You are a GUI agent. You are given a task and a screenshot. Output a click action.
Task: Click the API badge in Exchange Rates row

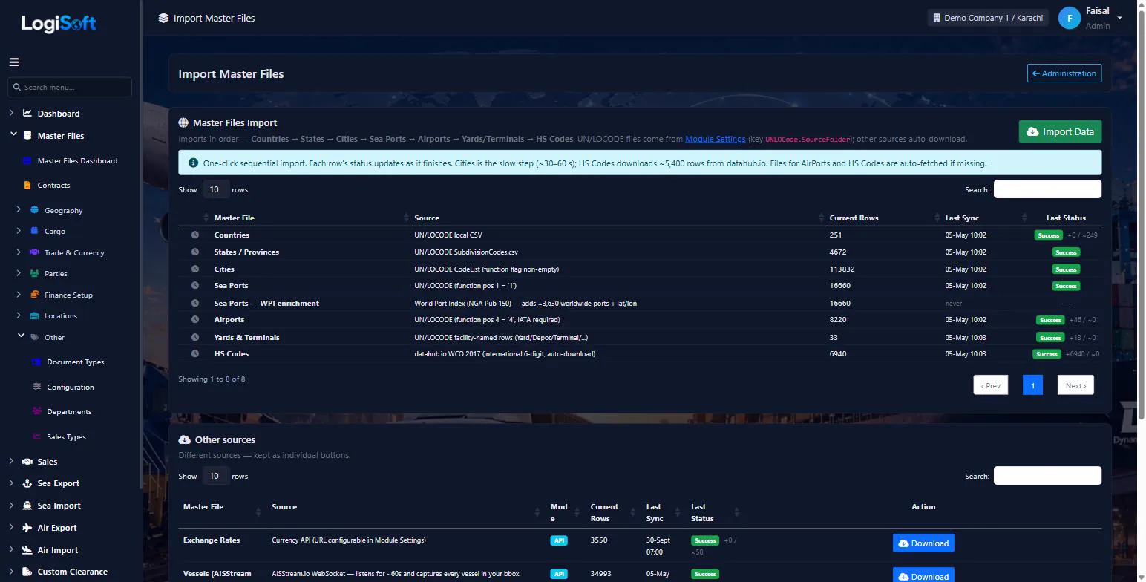tap(560, 540)
